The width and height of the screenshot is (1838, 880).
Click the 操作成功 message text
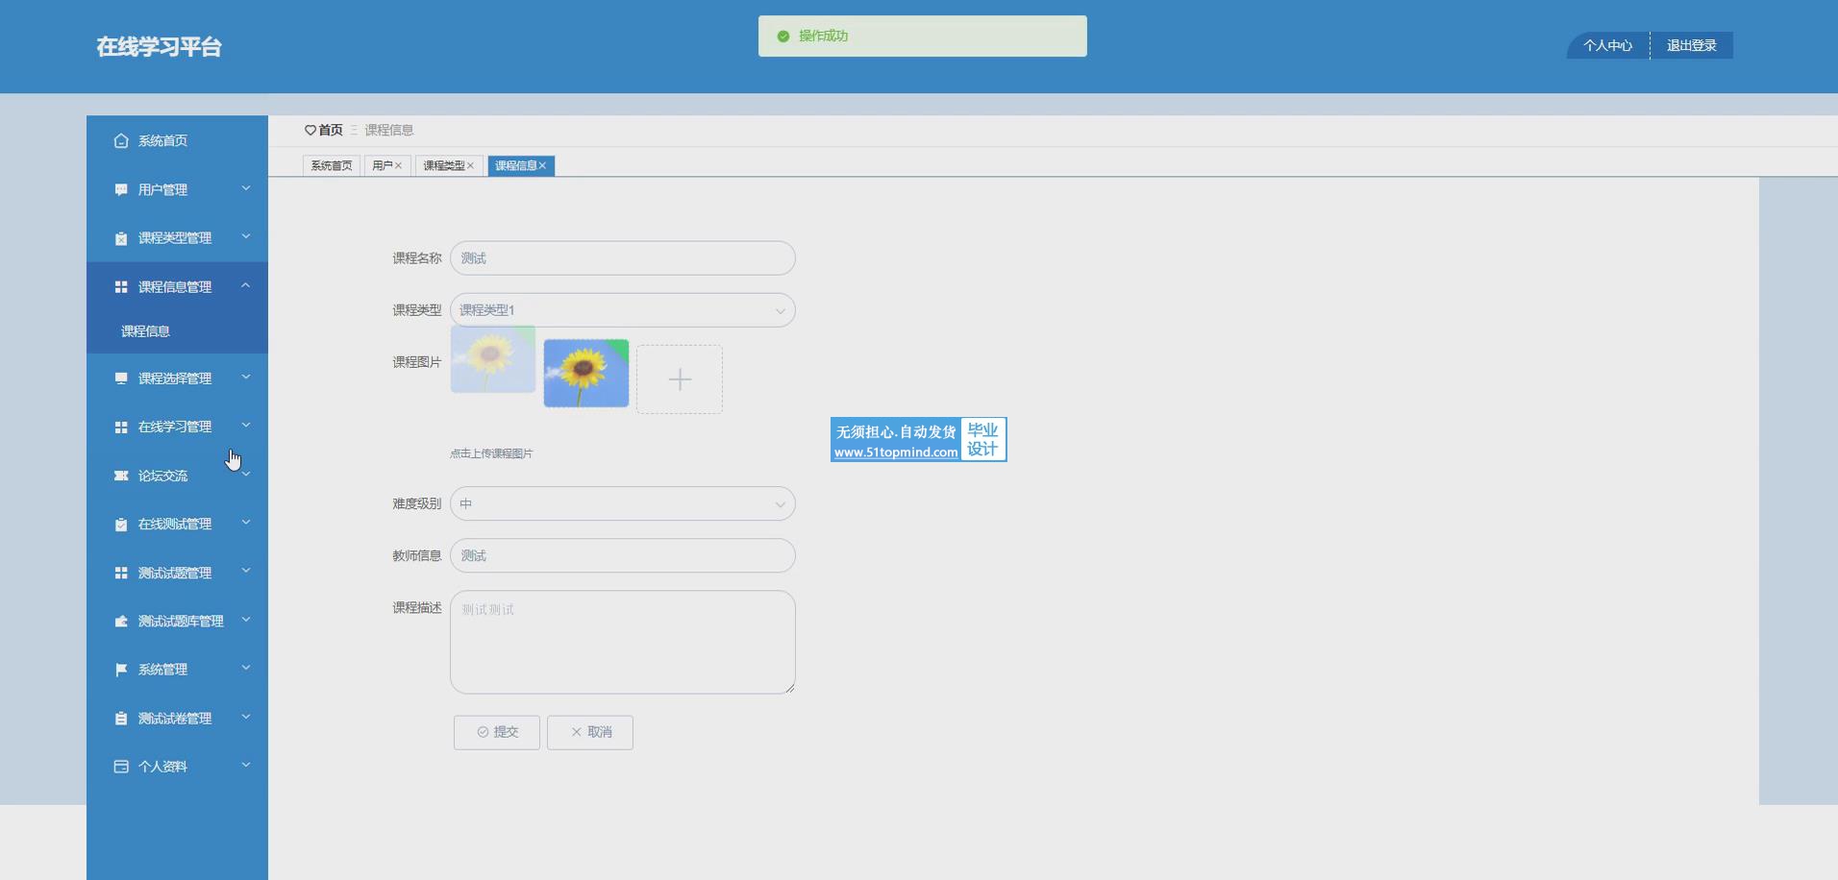click(824, 37)
